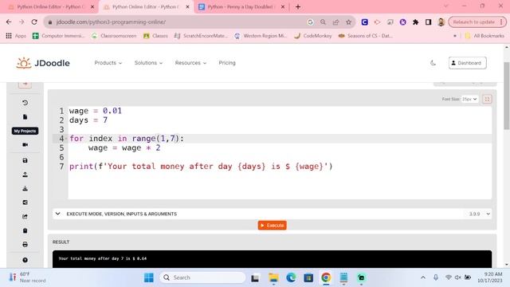Image resolution: width=510 pixels, height=287 pixels.
Task: Open the Pricing page
Action: (227, 63)
